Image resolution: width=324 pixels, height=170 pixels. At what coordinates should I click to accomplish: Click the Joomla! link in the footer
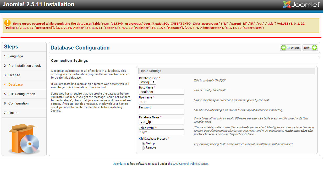pos(119,163)
